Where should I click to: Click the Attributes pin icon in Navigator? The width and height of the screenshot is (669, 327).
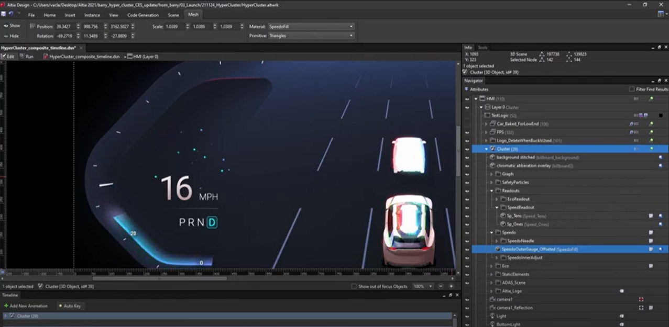467,89
